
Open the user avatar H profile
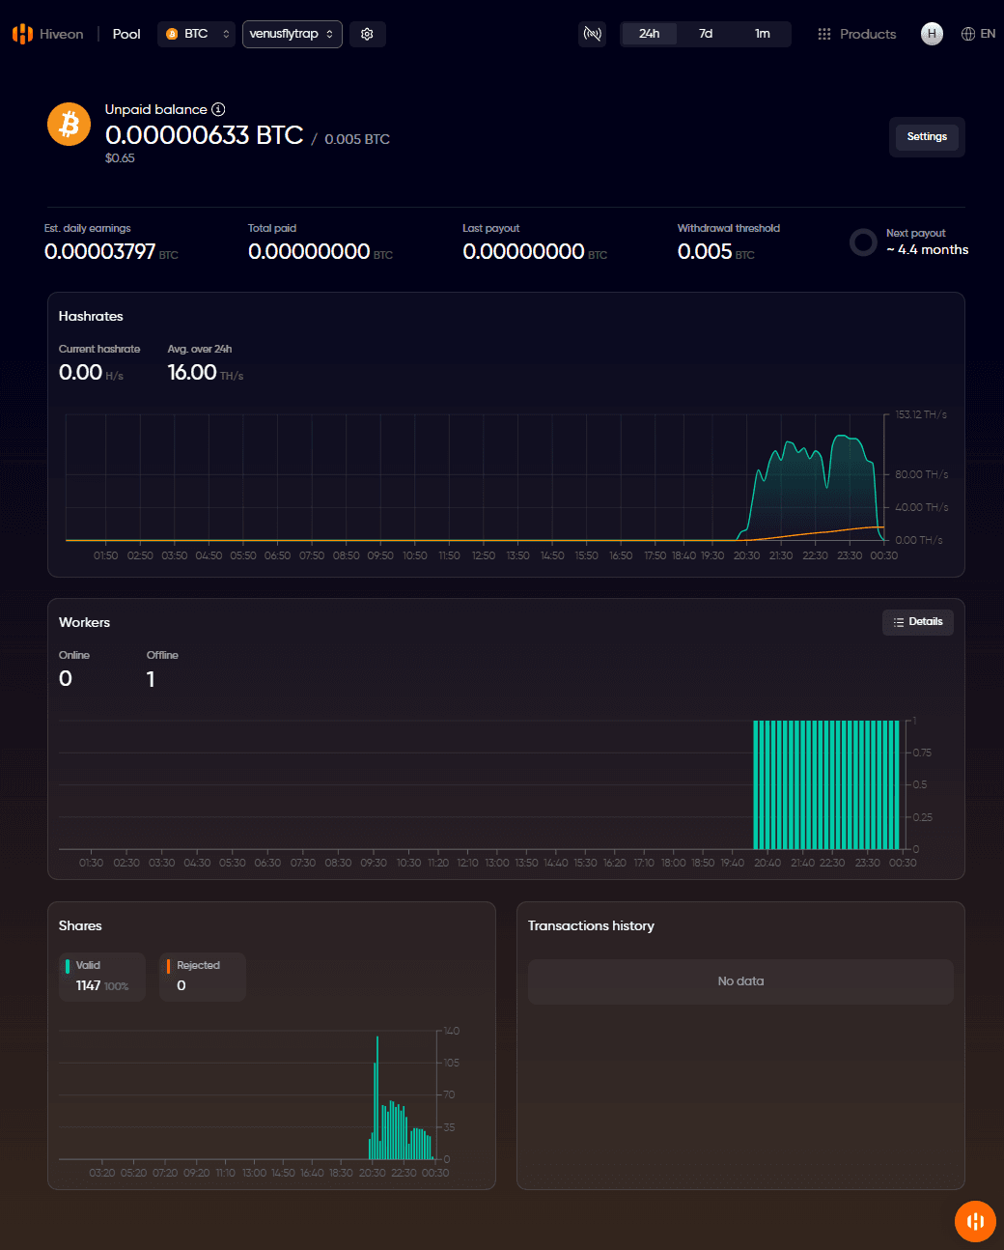click(x=932, y=34)
